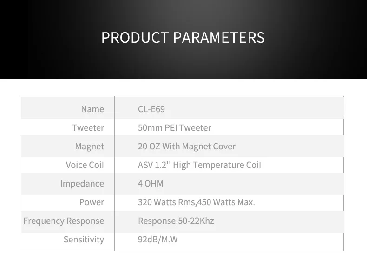Select the Tweeter row label
The width and height of the screenshot is (367, 274).
point(88,127)
